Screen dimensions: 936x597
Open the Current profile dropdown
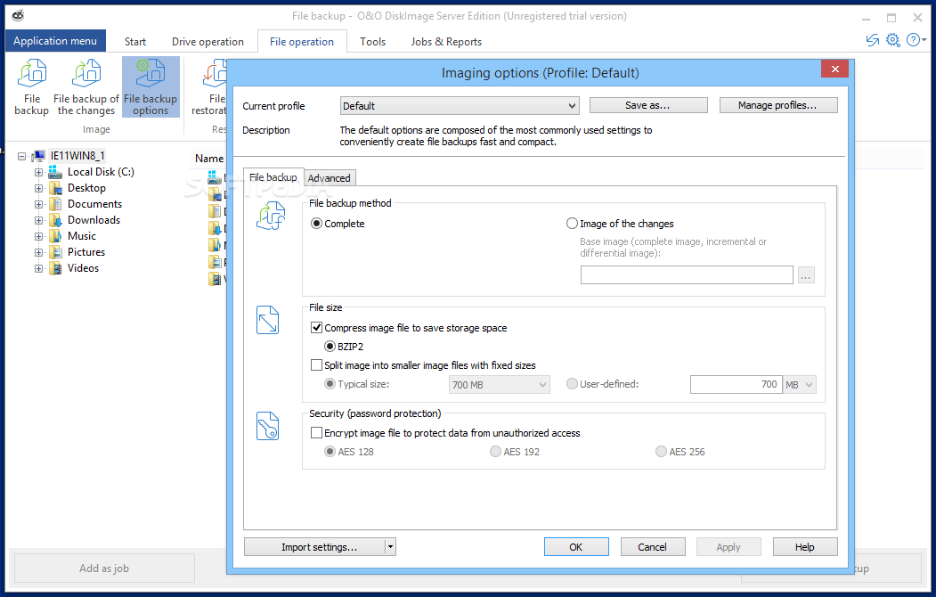(x=460, y=106)
